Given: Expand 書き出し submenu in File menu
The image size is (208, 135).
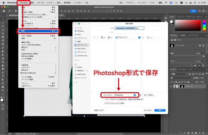Looking at the screenshot, I should (39, 47).
